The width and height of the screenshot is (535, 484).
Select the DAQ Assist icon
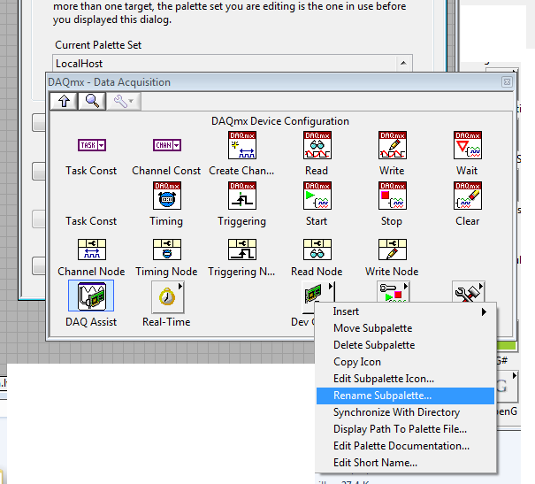click(91, 296)
